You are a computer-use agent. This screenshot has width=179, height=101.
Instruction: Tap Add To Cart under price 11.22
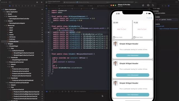(142, 29)
